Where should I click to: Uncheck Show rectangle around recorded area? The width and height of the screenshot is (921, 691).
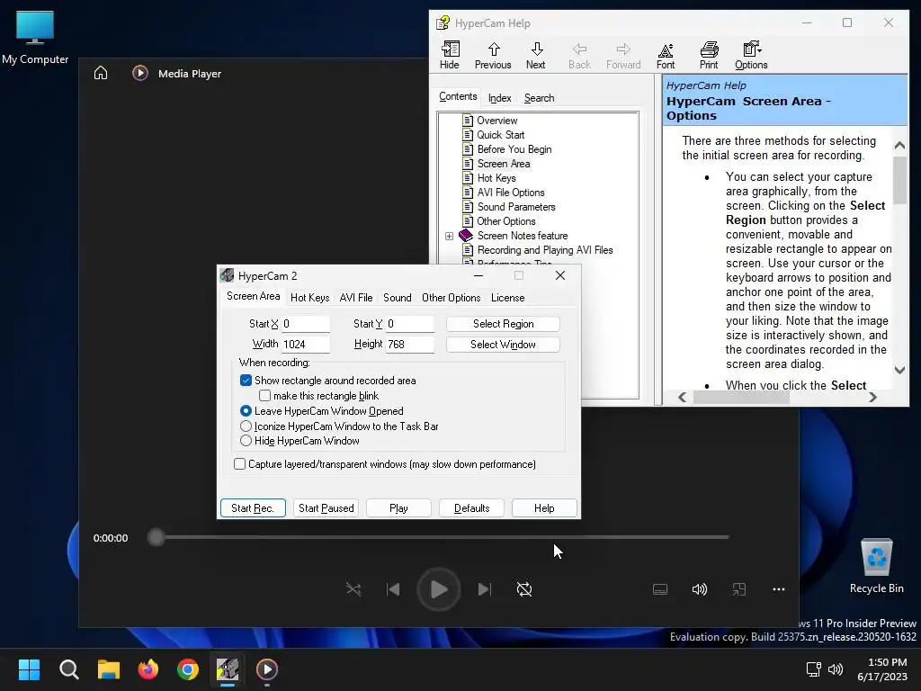pos(246,381)
